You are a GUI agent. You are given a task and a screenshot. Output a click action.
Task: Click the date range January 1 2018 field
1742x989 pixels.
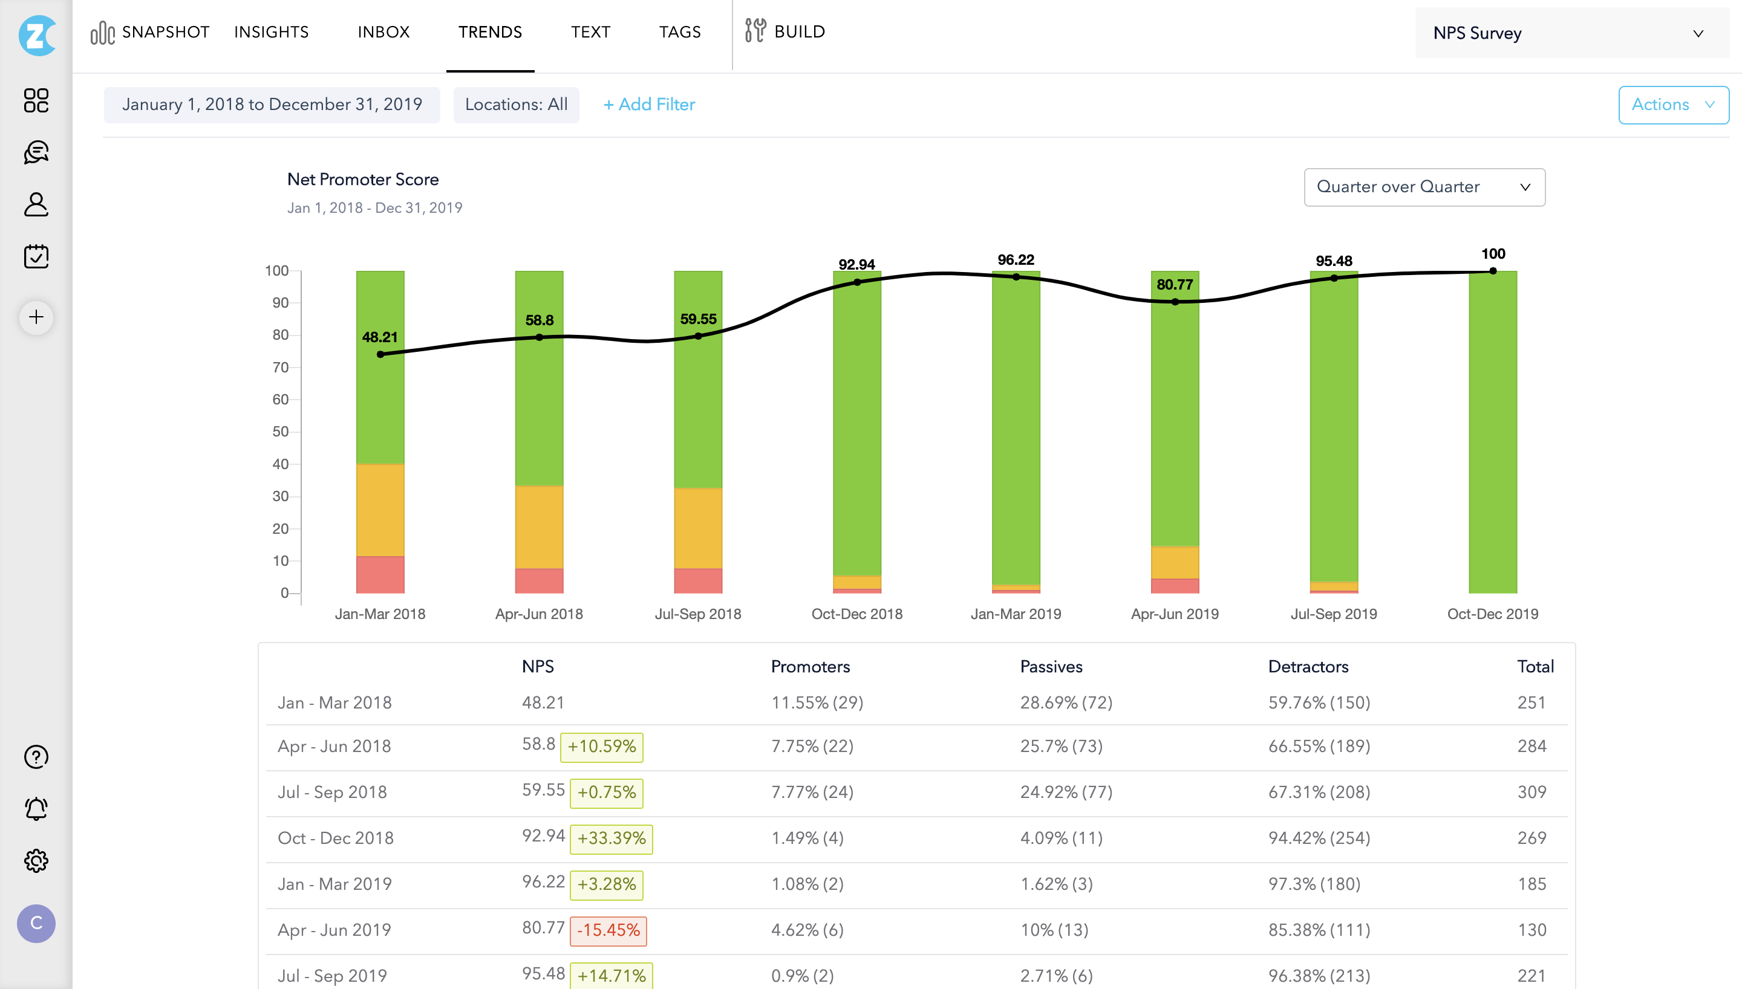pyautogui.click(x=272, y=105)
